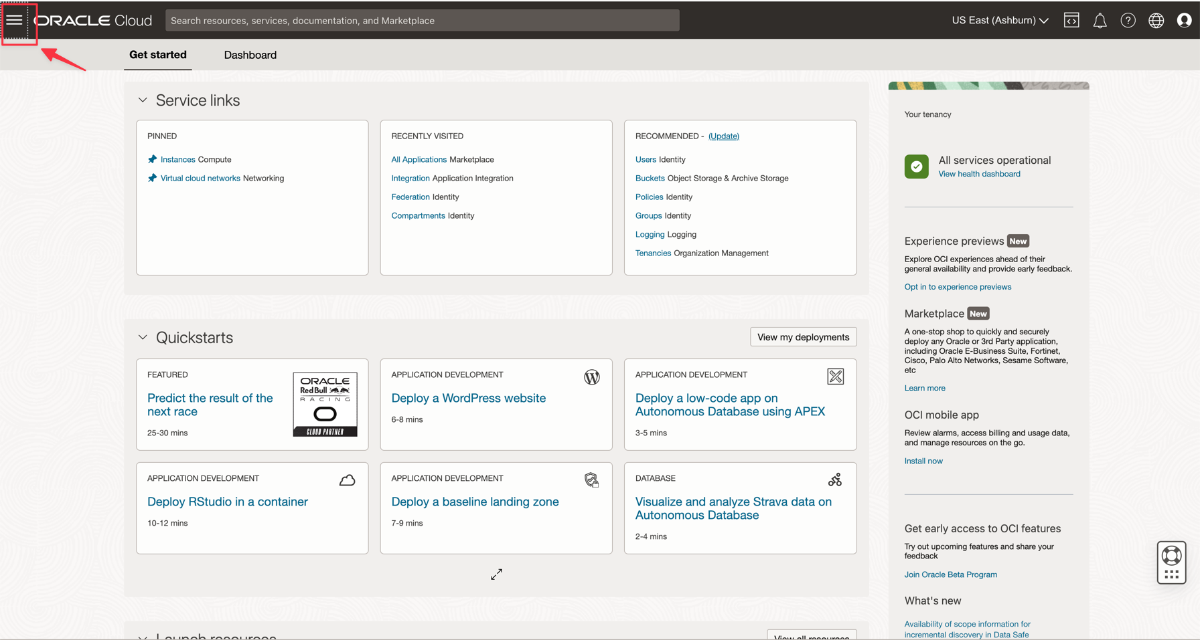The height and width of the screenshot is (640, 1200).
Task: Click the pin icon beside Instances
Action: click(x=152, y=159)
